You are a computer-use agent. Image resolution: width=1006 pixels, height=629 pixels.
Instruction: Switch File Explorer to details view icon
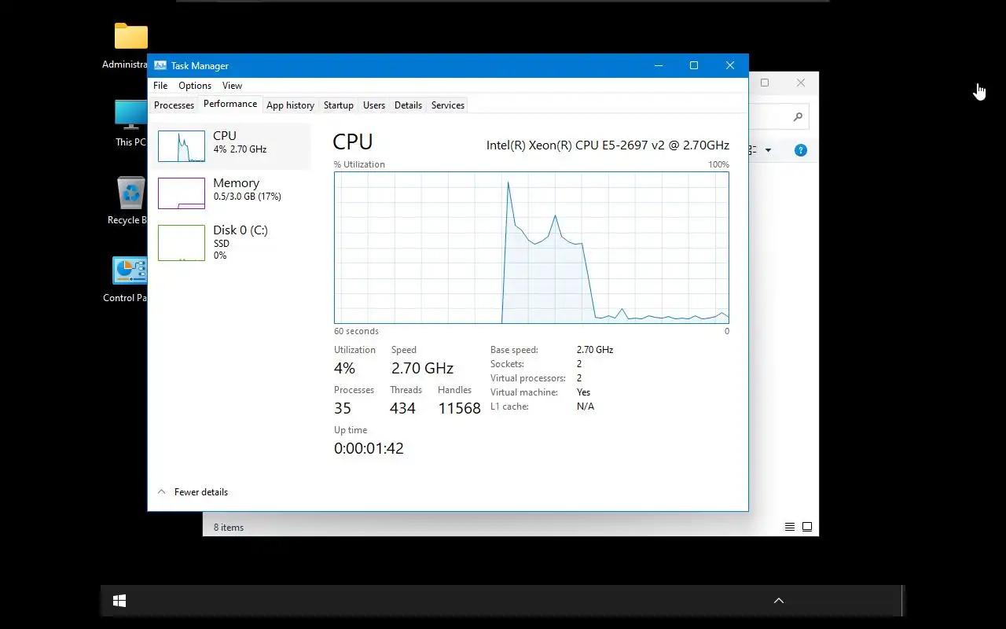[790, 527]
